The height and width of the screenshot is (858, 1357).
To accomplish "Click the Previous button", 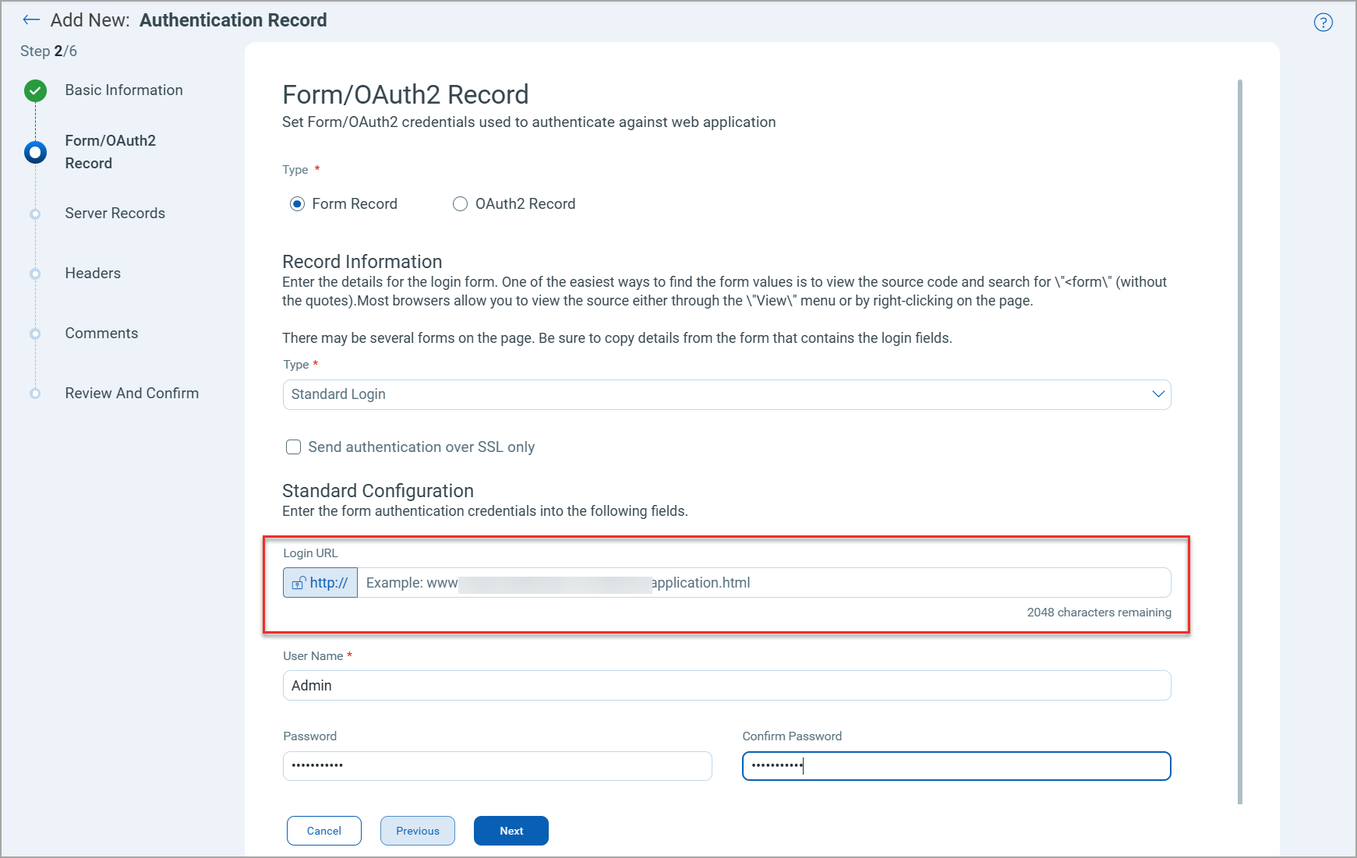I will point(417,831).
